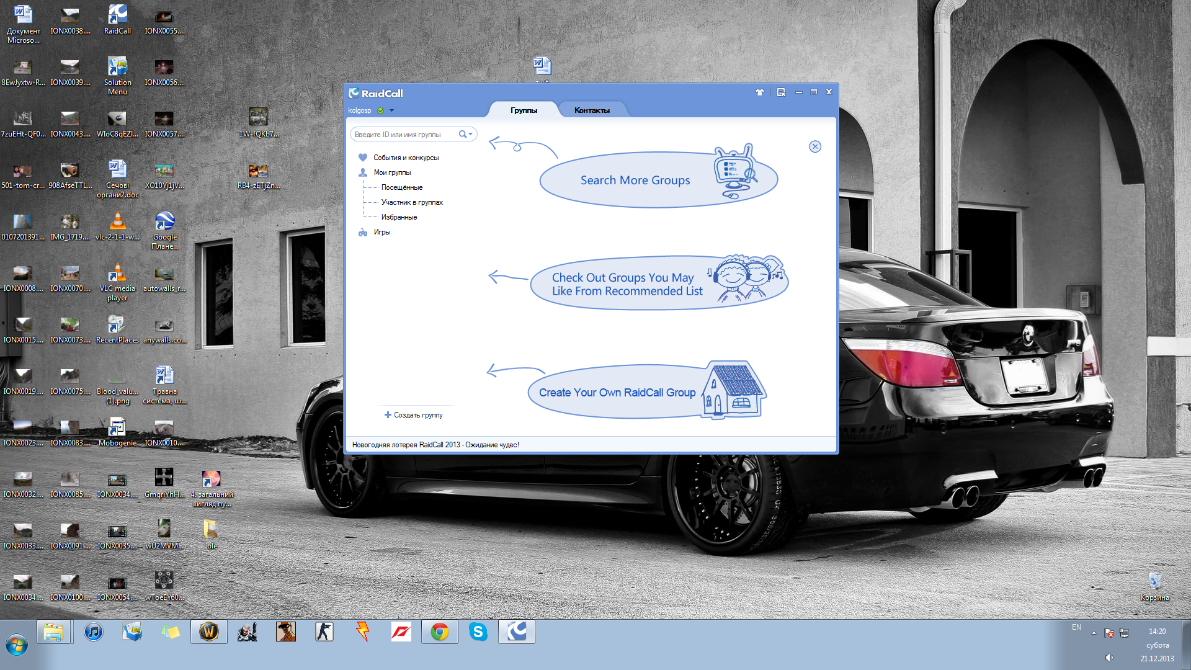Click the person icon beside Мои группы
This screenshot has height=670, width=1191.
coord(363,172)
